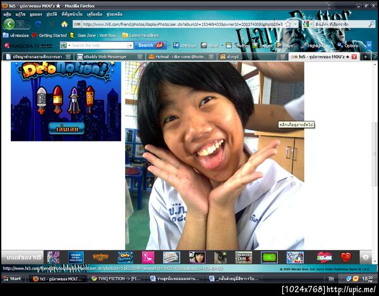Viewport: 379px width, 296px height.
Task: Open the แก้ไข (Edit) menu
Action: point(20,15)
